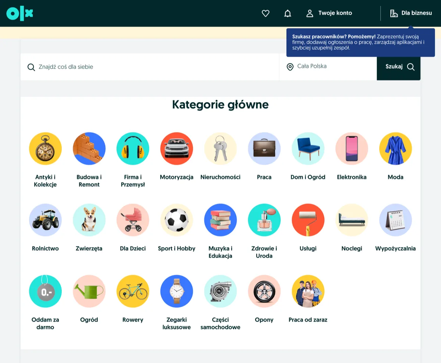441x363 pixels.
Task: Select the Wypożyczalnia calendar category
Action: (395, 220)
